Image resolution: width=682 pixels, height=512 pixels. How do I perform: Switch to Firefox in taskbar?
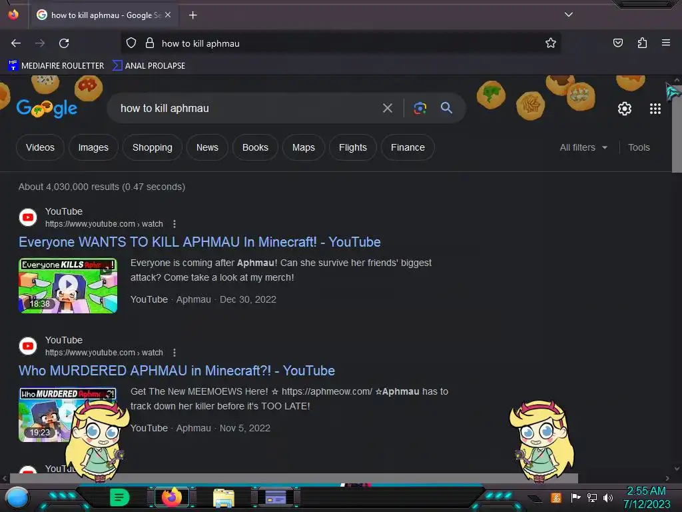point(172,497)
